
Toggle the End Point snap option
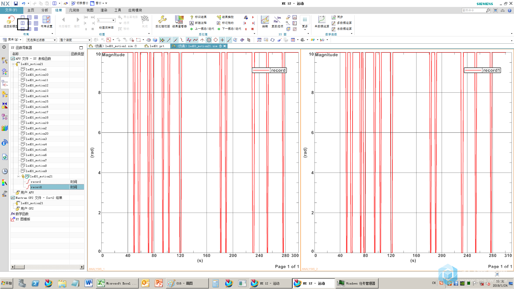point(169,40)
